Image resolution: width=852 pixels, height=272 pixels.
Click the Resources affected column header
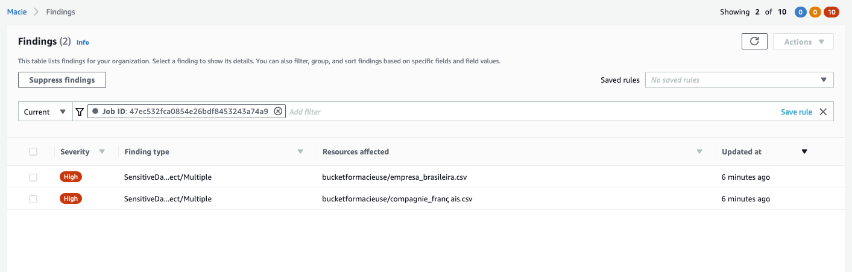356,151
